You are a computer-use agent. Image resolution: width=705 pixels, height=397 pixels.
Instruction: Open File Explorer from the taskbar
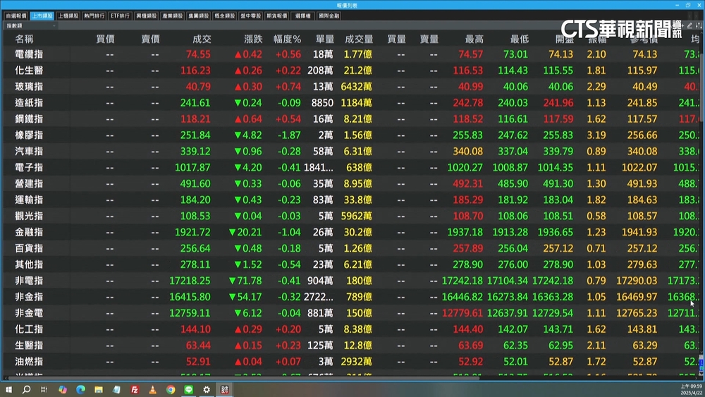click(x=99, y=389)
